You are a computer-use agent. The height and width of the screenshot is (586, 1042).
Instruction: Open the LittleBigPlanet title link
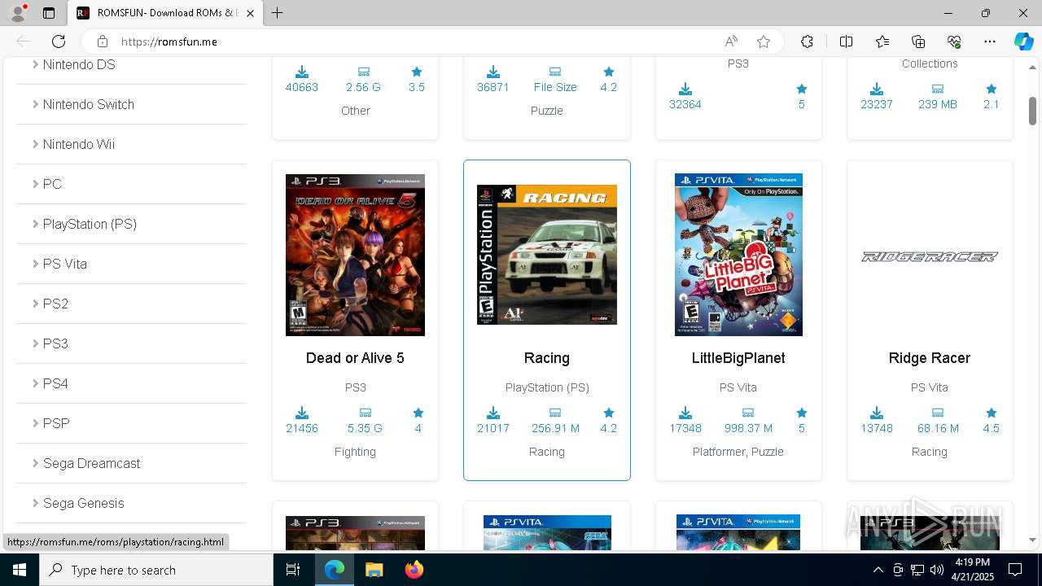point(738,358)
